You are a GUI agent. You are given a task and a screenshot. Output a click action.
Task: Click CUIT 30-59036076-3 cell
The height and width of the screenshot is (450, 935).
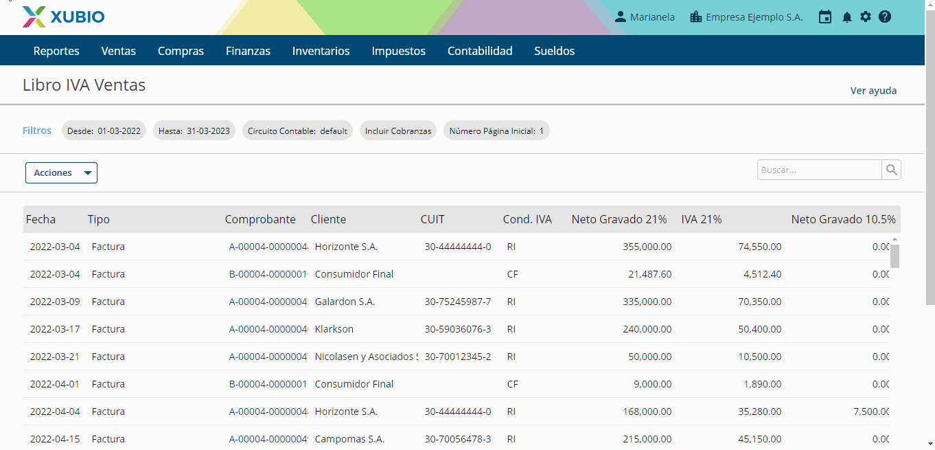point(458,329)
